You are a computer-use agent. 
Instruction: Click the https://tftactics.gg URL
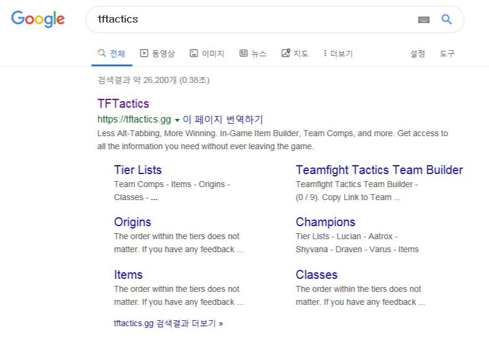coord(134,120)
